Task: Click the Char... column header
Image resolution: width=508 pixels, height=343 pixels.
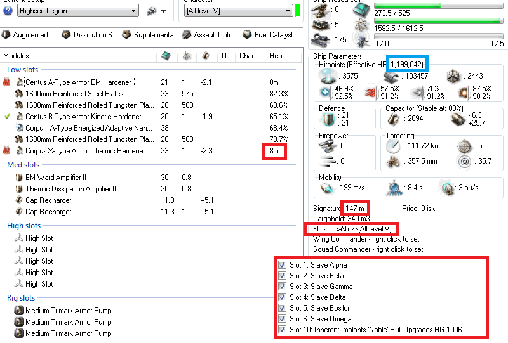Action: click(x=249, y=56)
